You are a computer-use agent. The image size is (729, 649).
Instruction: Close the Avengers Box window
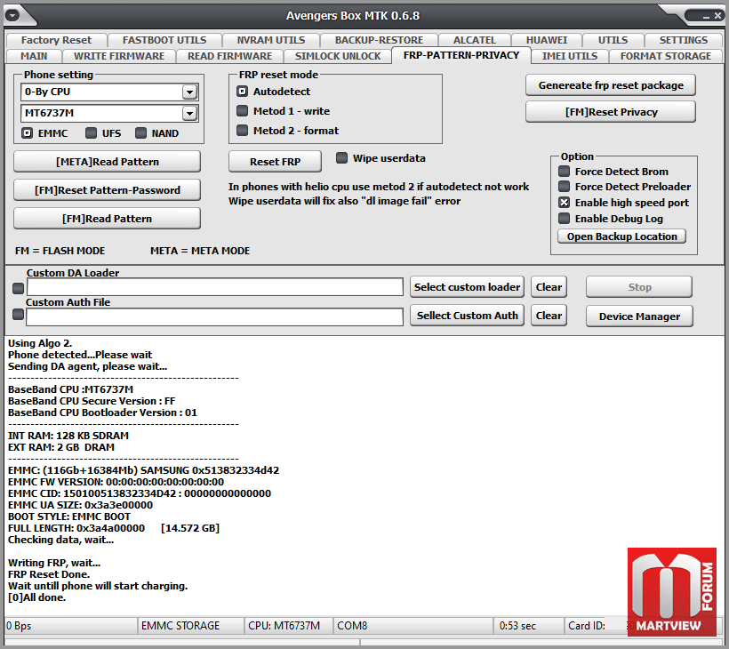click(x=717, y=16)
